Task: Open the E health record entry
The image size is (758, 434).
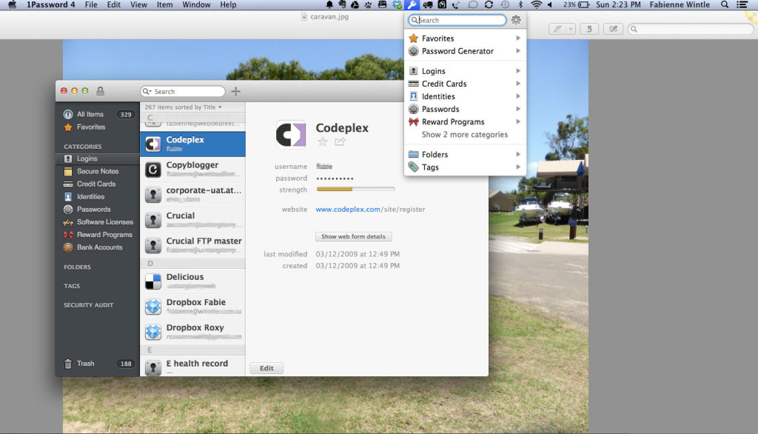Action: click(192, 367)
